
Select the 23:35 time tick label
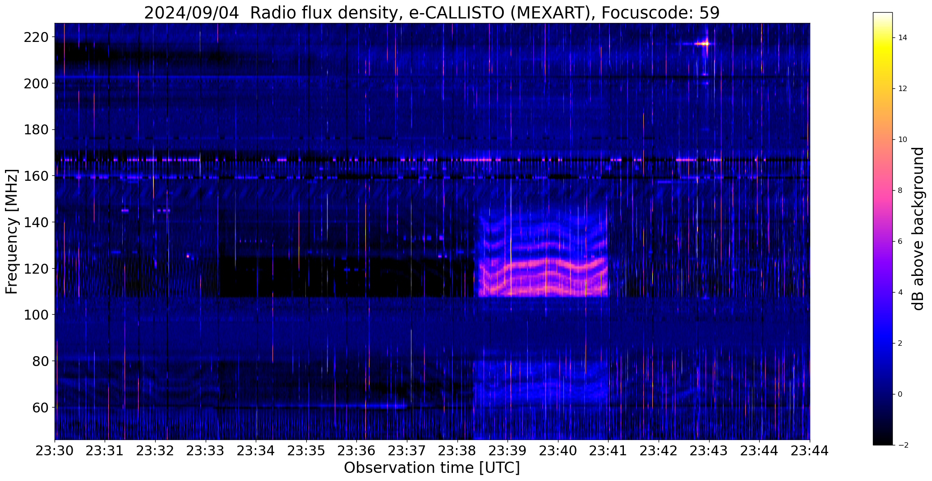[x=307, y=451]
